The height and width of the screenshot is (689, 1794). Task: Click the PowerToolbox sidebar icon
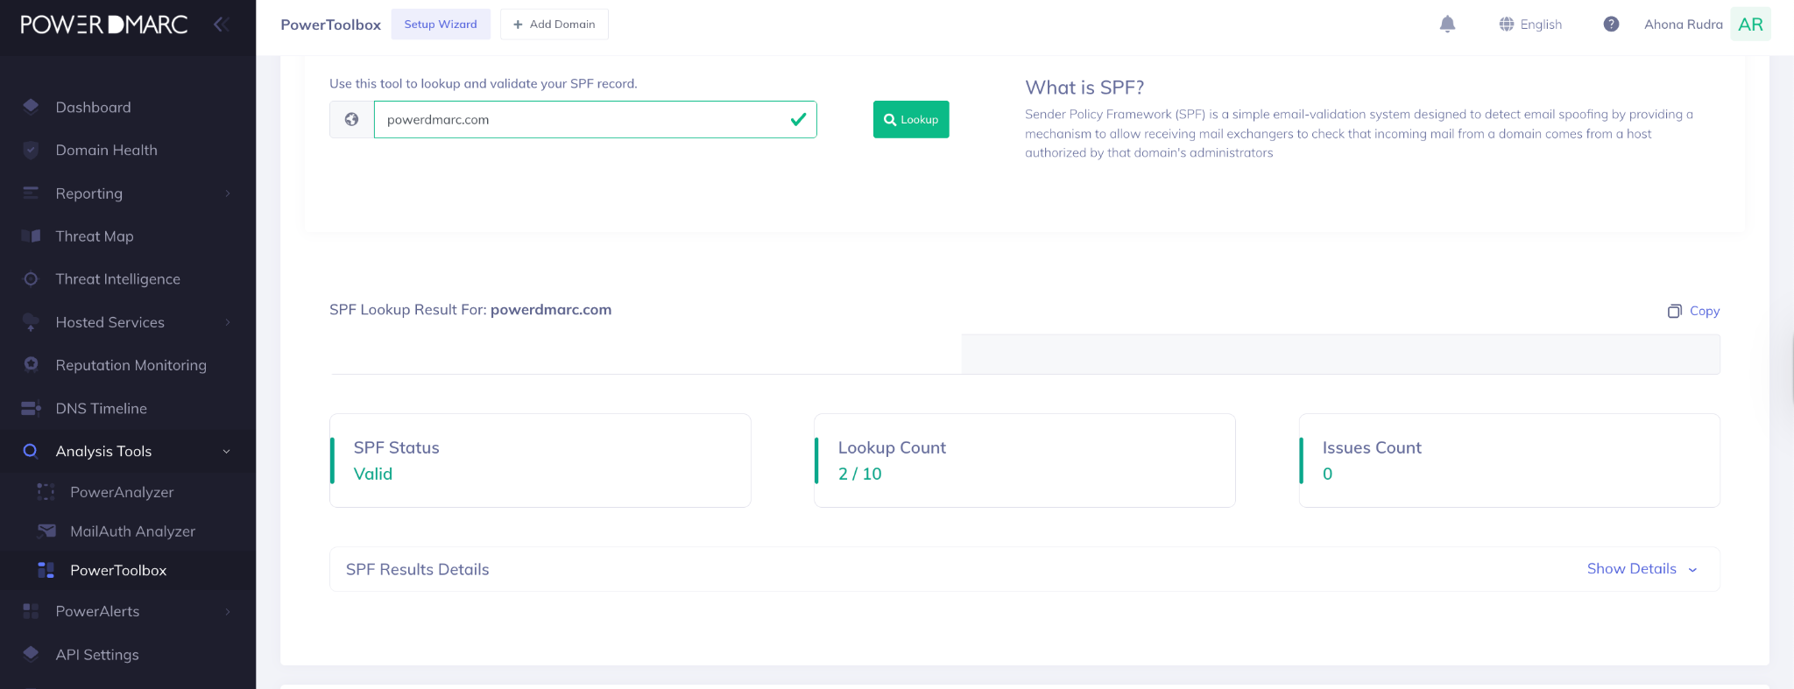pyautogui.click(x=46, y=570)
